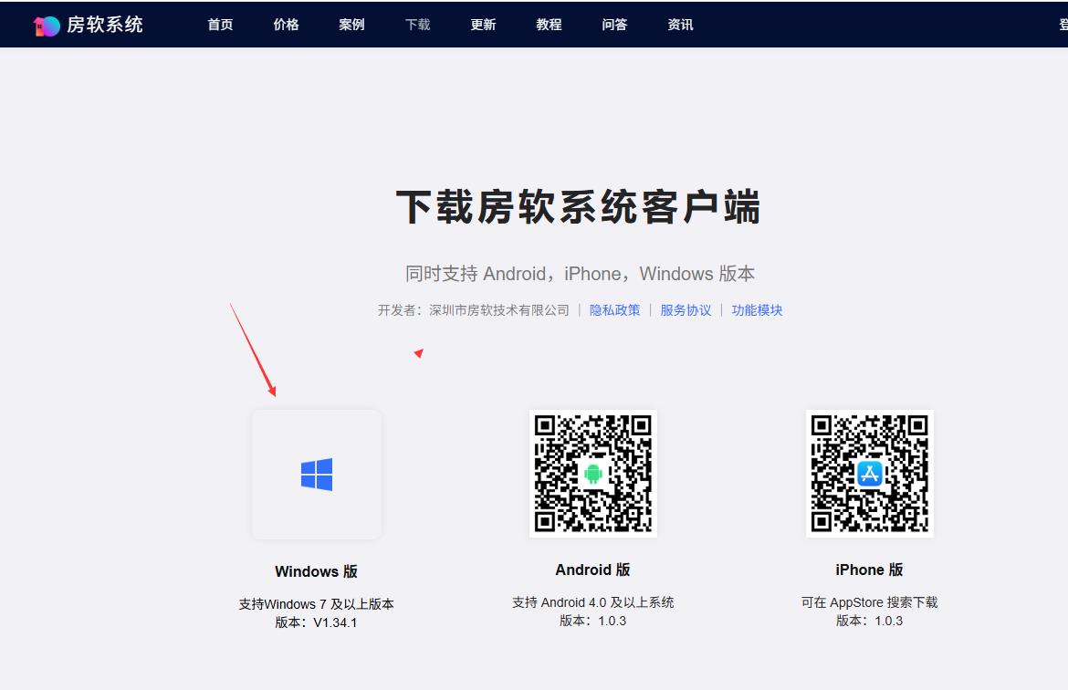This screenshot has height=690, width=1068.
Task: Click the iPhone 版 title
Action: coord(869,570)
